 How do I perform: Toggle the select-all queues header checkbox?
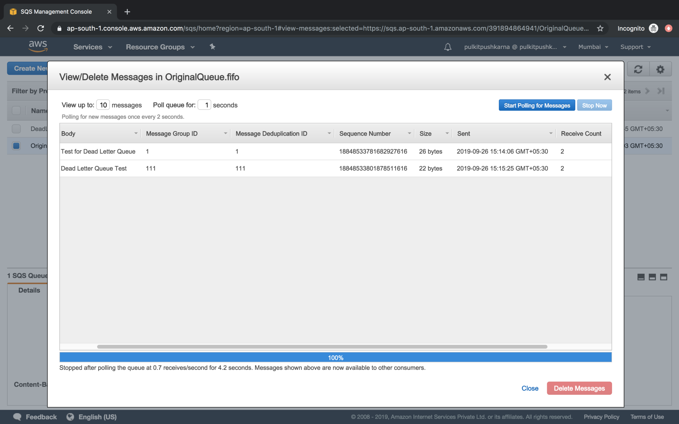(16, 111)
